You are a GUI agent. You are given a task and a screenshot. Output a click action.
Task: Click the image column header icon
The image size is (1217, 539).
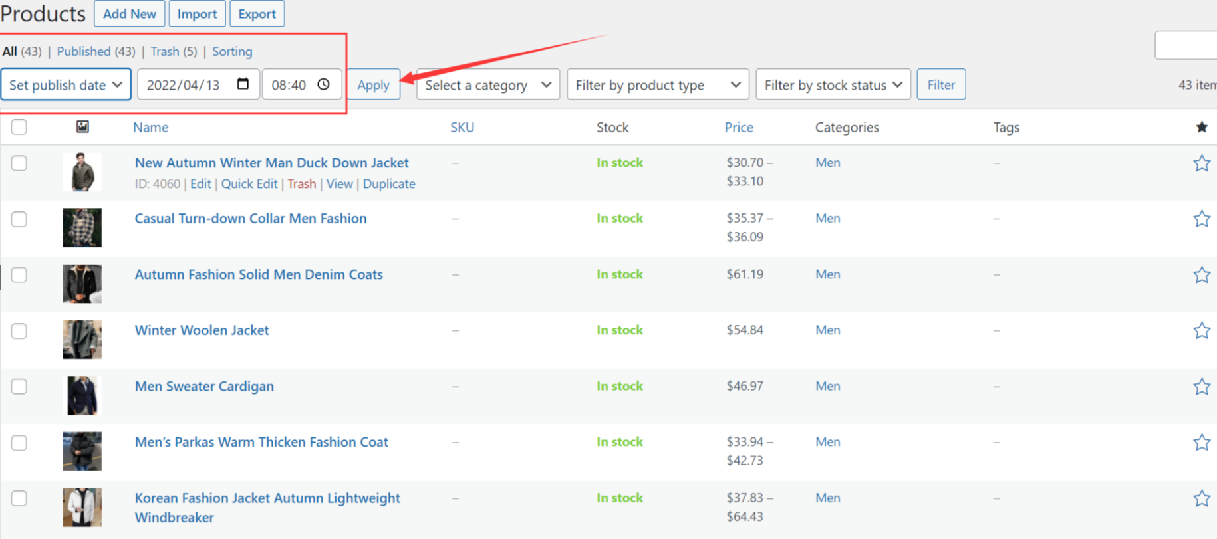pyautogui.click(x=82, y=127)
